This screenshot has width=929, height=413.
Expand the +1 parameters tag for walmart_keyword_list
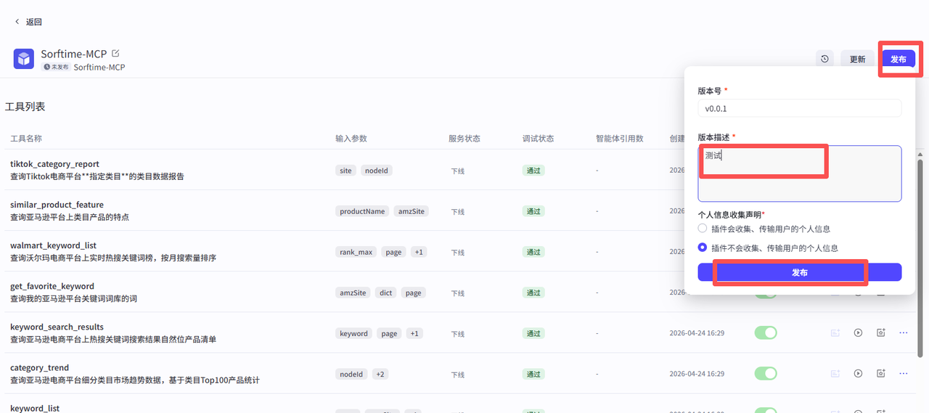(x=418, y=252)
